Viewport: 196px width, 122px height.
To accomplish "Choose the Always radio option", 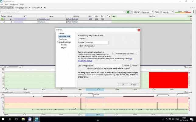I will coord(79,39).
